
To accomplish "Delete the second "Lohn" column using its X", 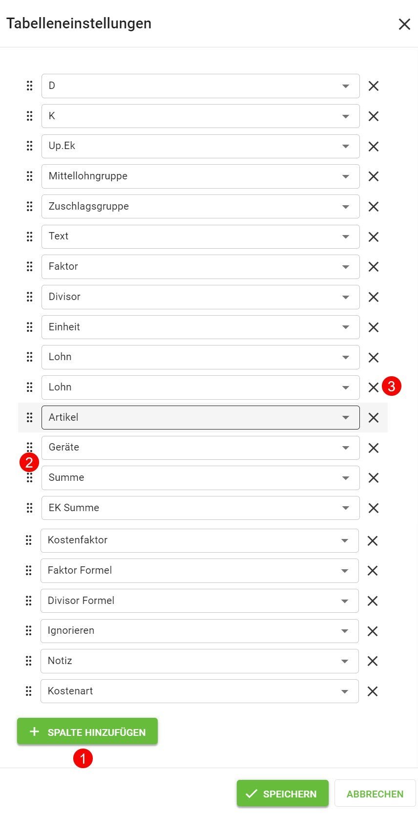I will point(373,387).
